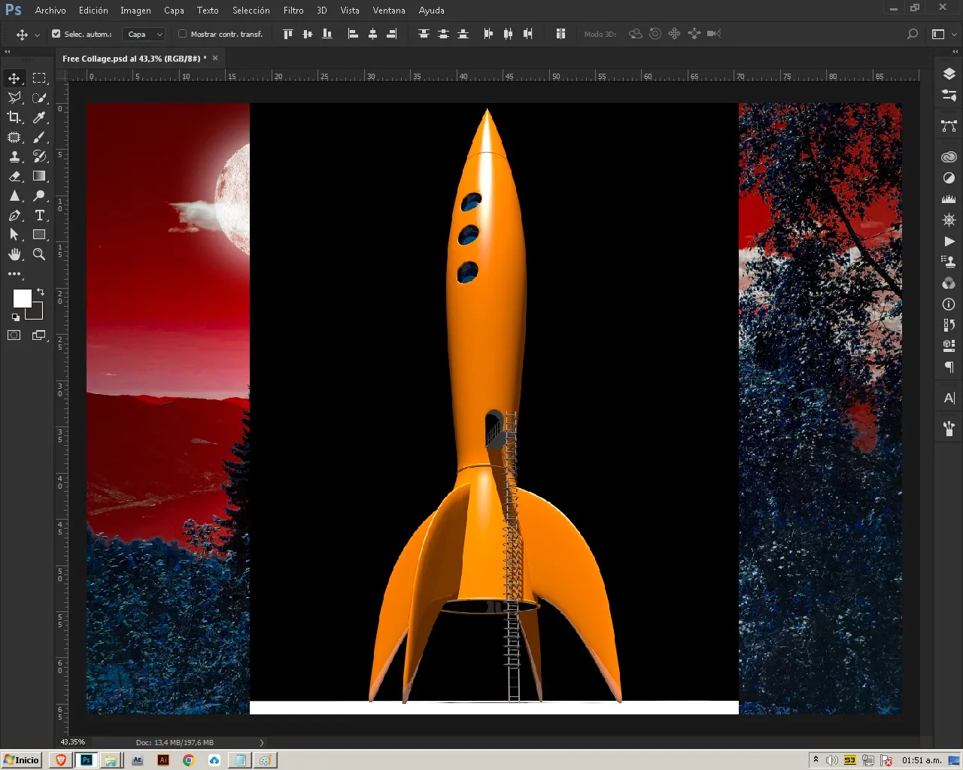Open the Capa auto-select dropdown
The image size is (963, 770).
[144, 34]
